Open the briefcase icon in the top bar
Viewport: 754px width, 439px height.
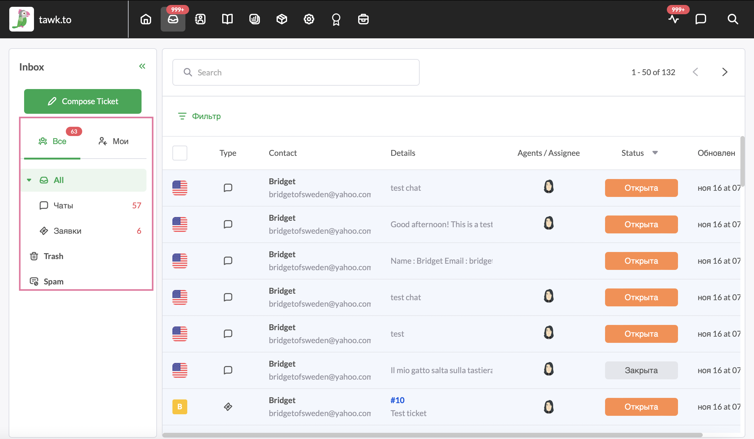pyautogui.click(x=363, y=19)
